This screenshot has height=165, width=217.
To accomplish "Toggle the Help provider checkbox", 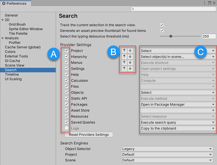I will point(67,74).
